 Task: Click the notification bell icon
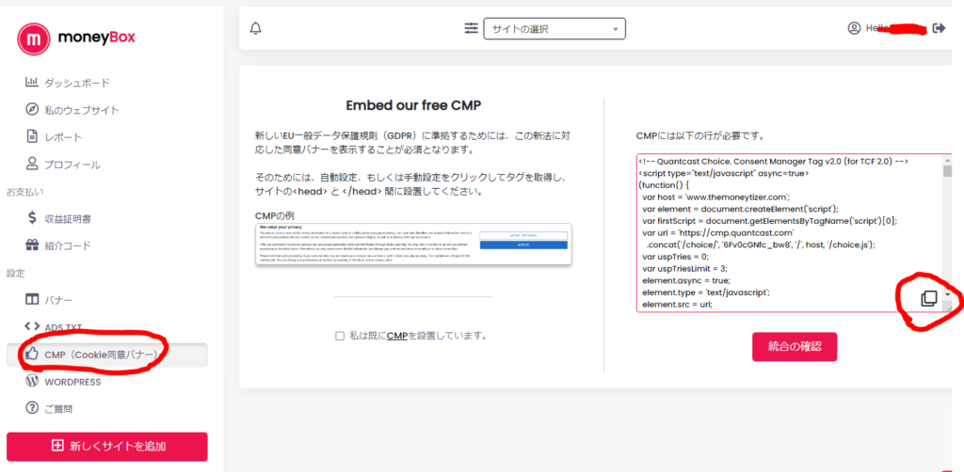click(255, 29)
